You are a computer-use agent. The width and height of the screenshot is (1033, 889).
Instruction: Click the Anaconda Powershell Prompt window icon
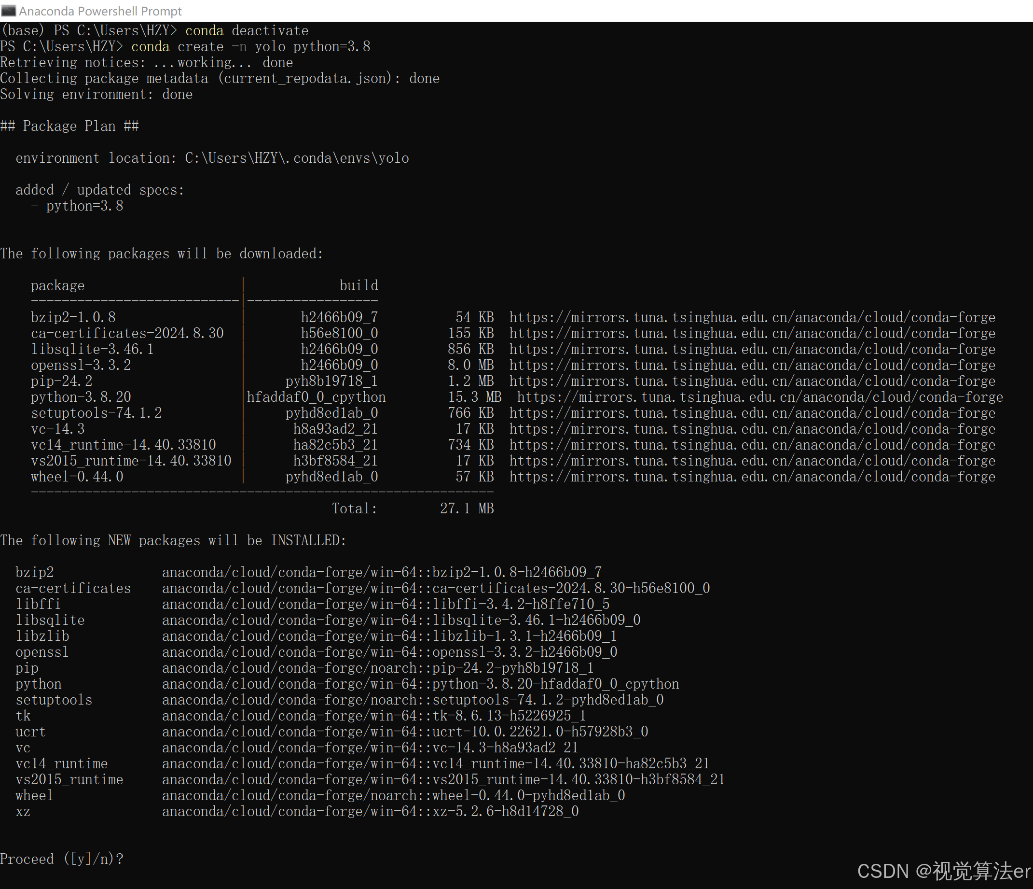(9, 11)
